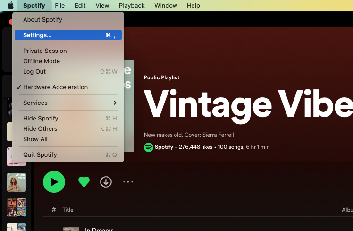Play the Vintage Vibes playlist
The width and height of the screenshot is (353, 231).
[x=54, y=182]
